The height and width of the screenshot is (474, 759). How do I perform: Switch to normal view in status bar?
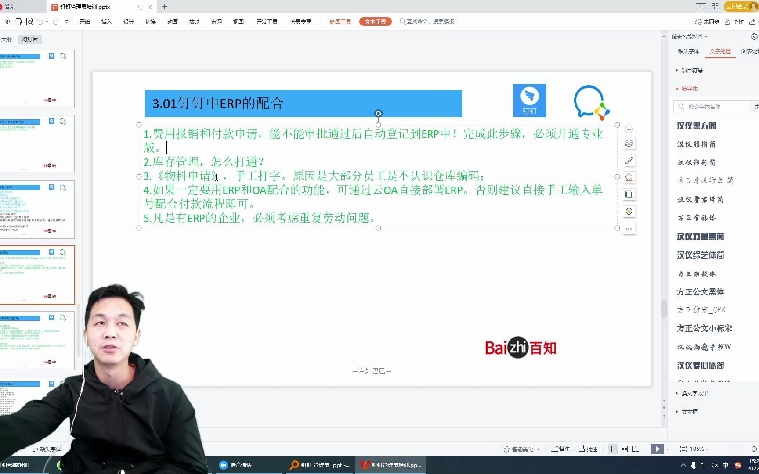coord(613,449)
